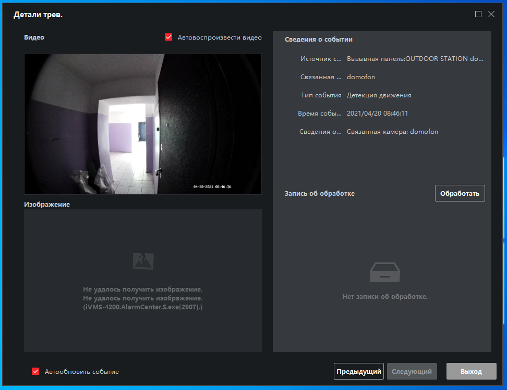507x390 pixels.
Task: Close the alarm details window via X icon
Action: [x=491, y=15]
